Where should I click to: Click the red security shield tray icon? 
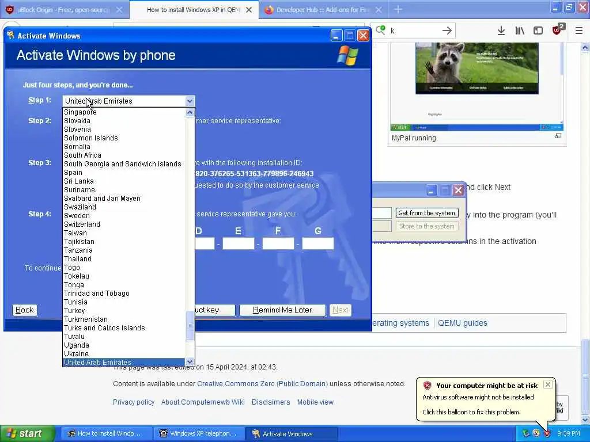(x=547, y=433)
